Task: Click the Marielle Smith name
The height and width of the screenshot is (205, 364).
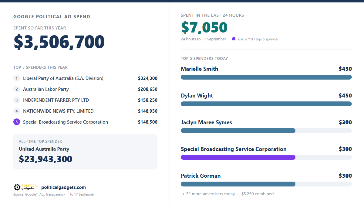Action: (x=200, y=69)
